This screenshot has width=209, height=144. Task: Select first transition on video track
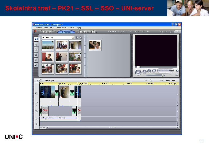tap(57, 93)
